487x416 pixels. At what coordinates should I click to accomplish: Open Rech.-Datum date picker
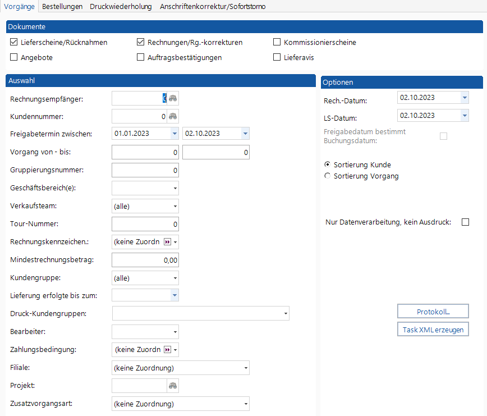[x=465, y=98]
